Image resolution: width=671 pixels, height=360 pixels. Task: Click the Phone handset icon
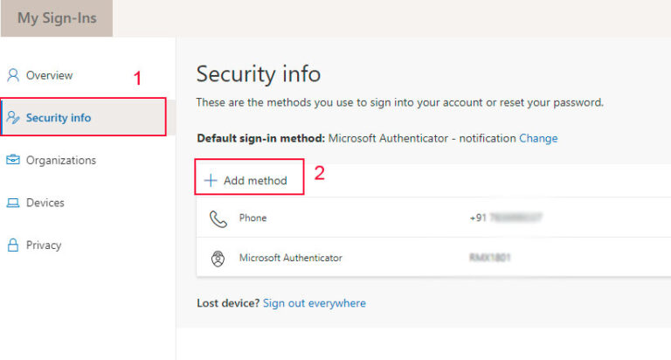click(218, 218)
